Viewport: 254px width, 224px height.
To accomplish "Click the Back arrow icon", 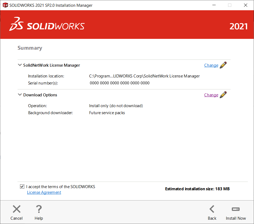I will [x=212, y=209].
